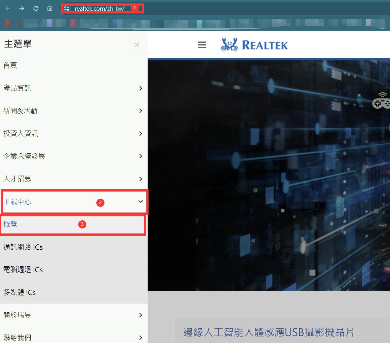Open site permissions icon in the address bar
The height and width of the screenshot is (343, 390).
click(x=67, y=8)
